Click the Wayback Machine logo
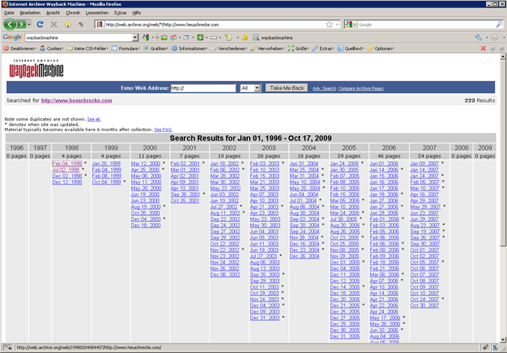 point(36,68)
